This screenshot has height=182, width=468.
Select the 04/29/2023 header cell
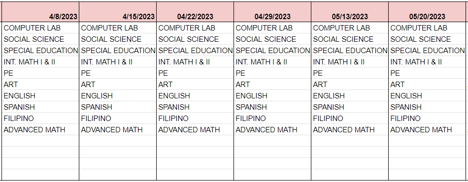272,12
